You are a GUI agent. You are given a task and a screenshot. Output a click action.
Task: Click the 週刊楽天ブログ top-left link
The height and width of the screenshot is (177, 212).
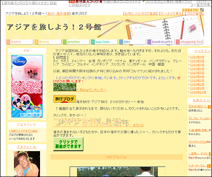click(29, 3)
